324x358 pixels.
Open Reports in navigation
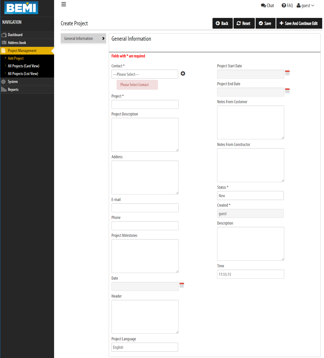point(27,90)
